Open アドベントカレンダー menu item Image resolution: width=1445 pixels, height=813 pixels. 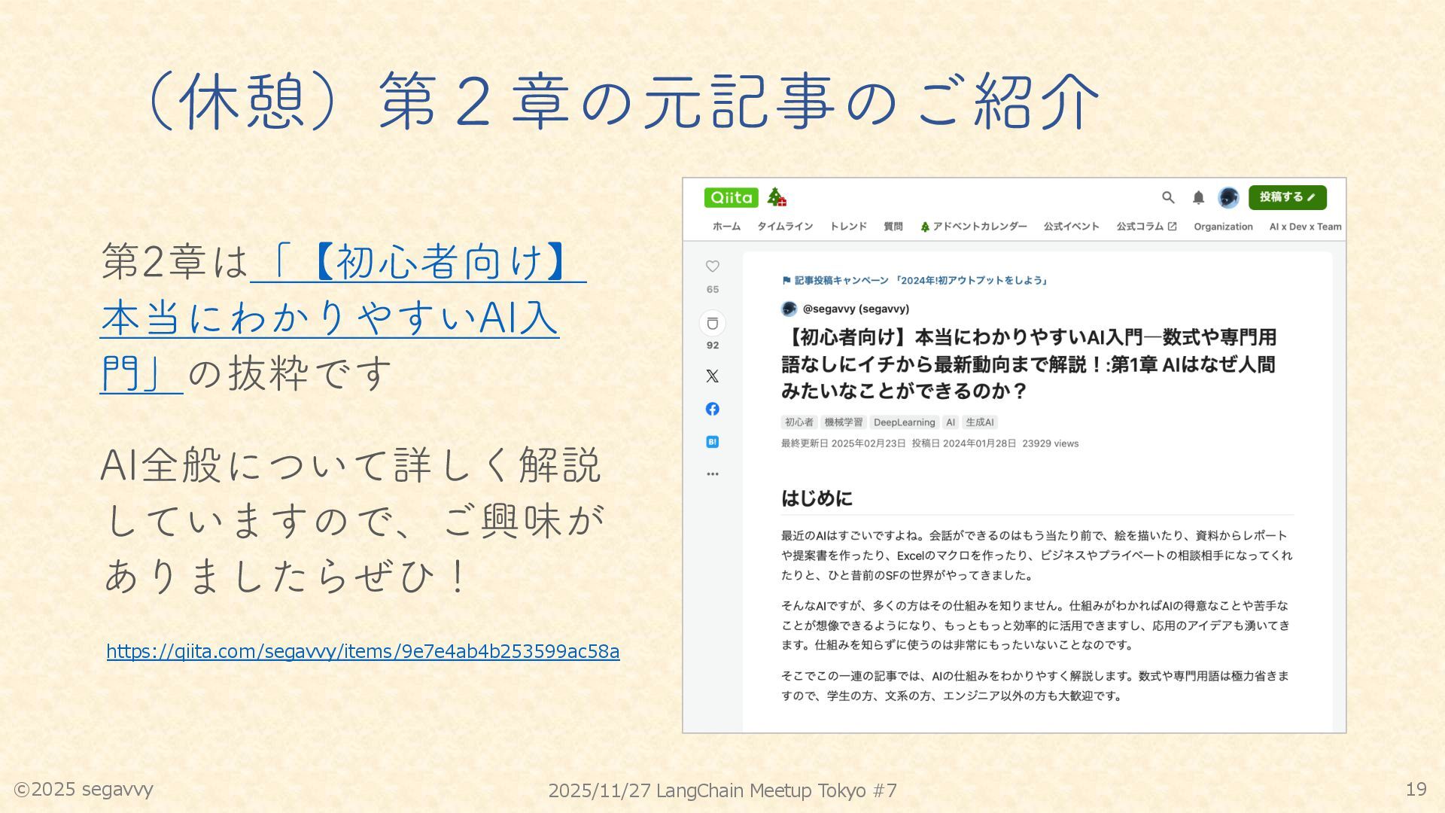pyautogui.click(x=973, y=227)
